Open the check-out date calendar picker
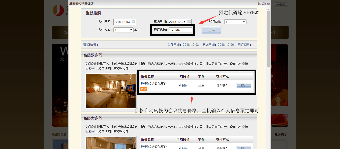340x149 pixels. pos(189,22)
